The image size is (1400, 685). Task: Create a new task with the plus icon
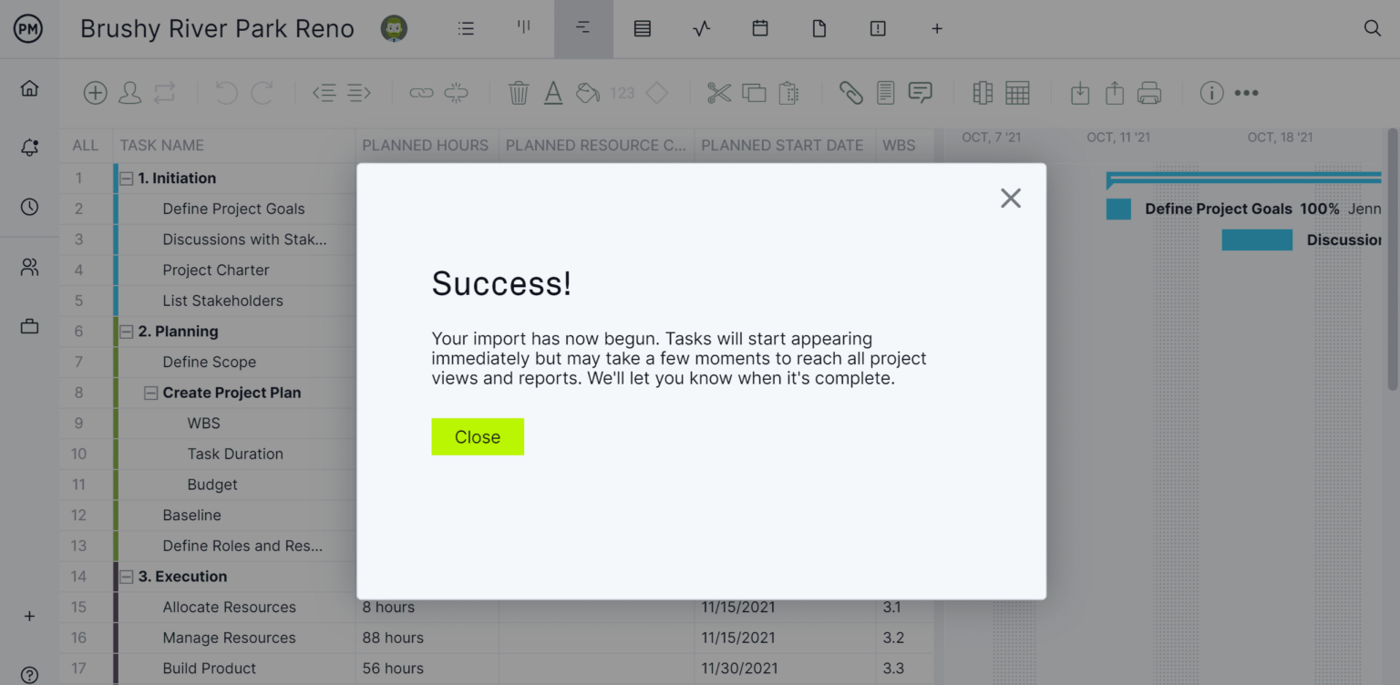95,92
